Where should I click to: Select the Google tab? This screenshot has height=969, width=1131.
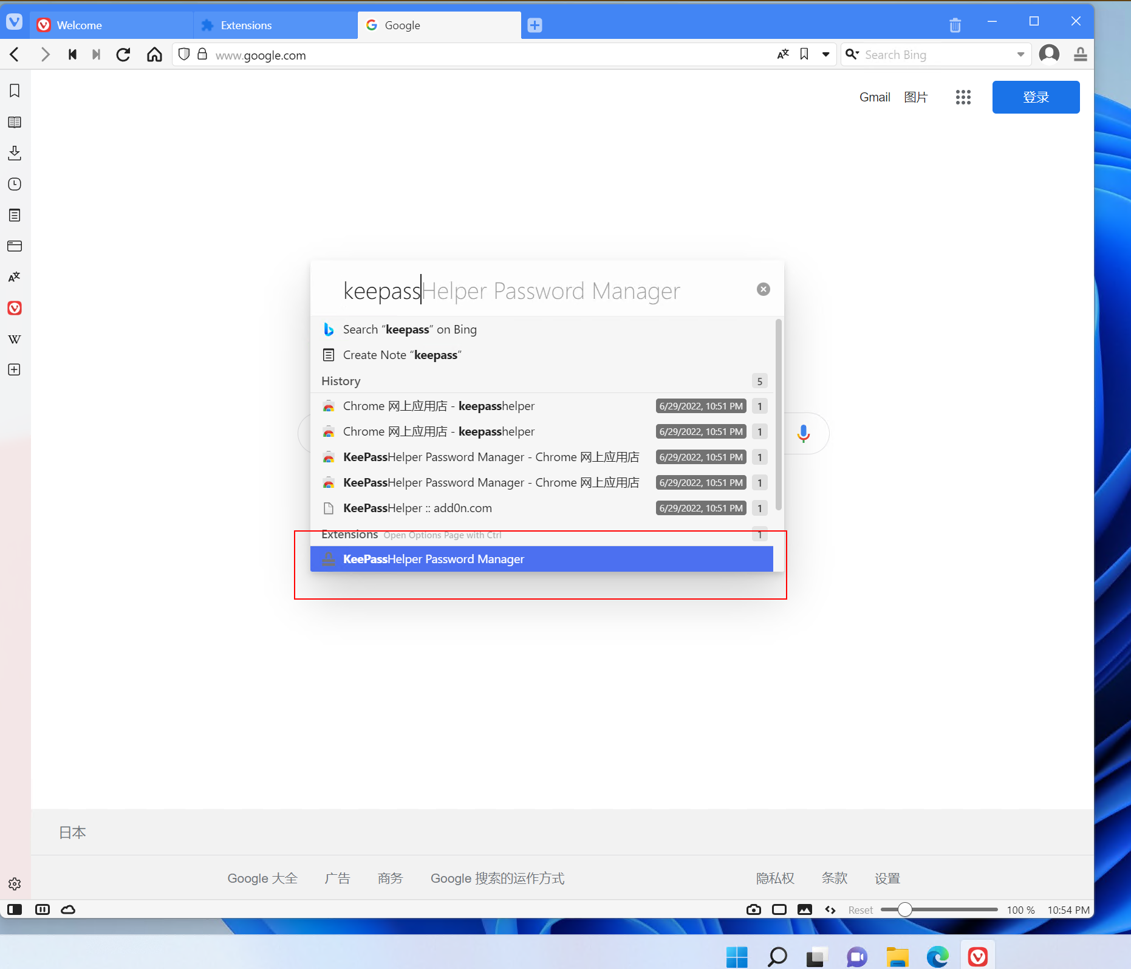[x=439, y=25]
